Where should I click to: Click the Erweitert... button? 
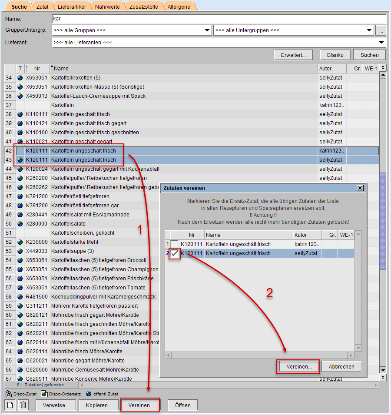click(293, 55)
